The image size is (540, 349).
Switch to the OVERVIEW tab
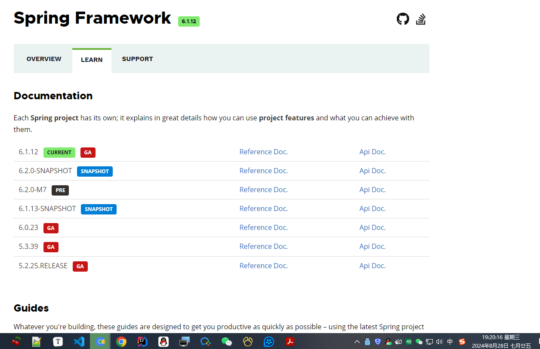pyautogui.click(x=44, y=59)
